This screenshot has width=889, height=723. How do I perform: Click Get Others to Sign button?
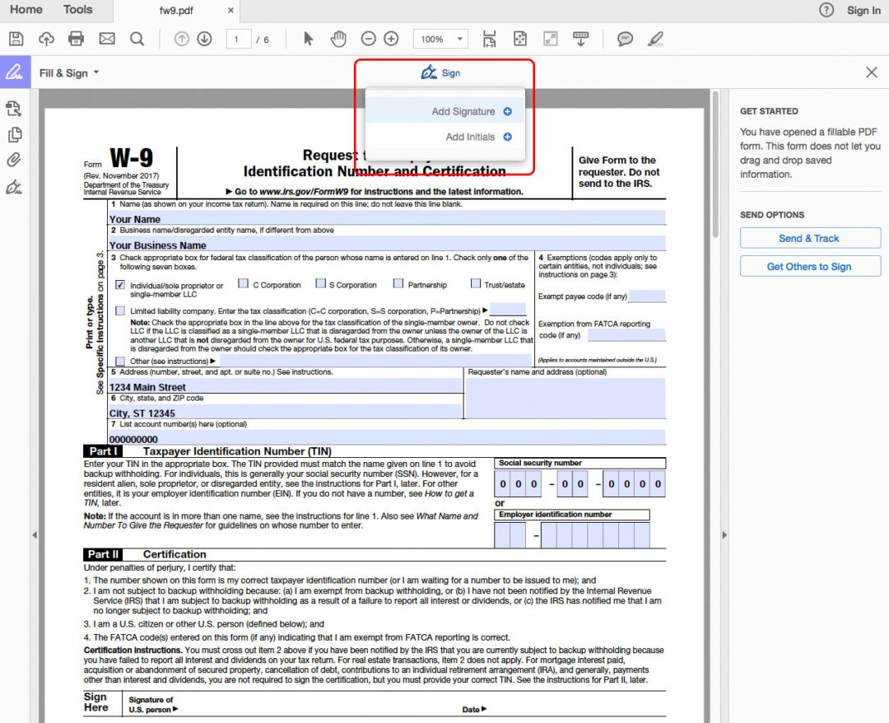pos(810,267)
